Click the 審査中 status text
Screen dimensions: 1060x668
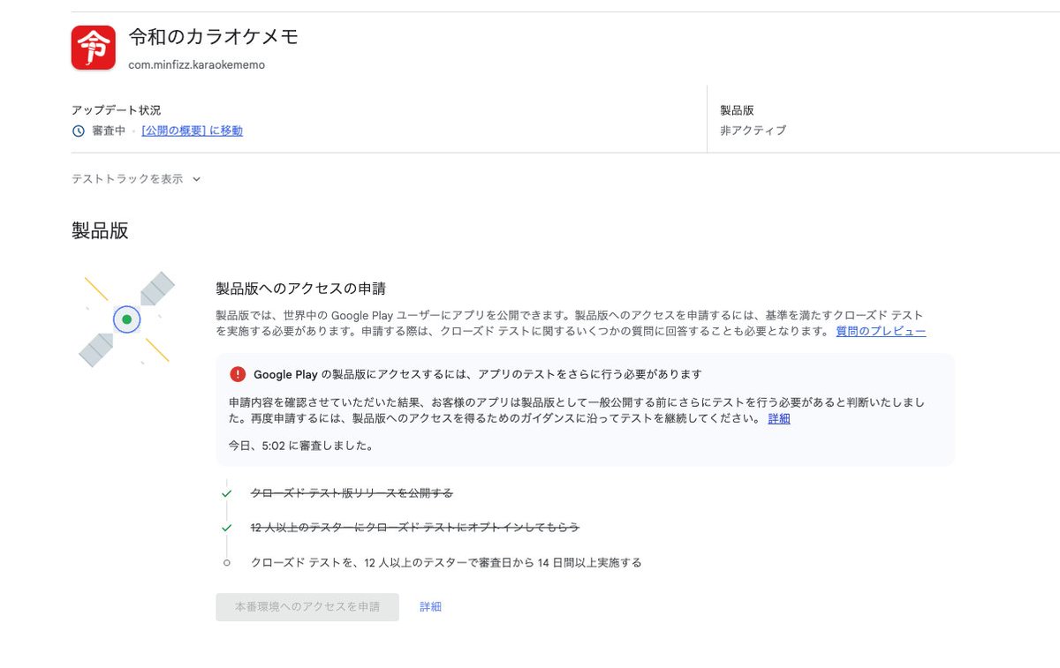click(x=109, y=131)
